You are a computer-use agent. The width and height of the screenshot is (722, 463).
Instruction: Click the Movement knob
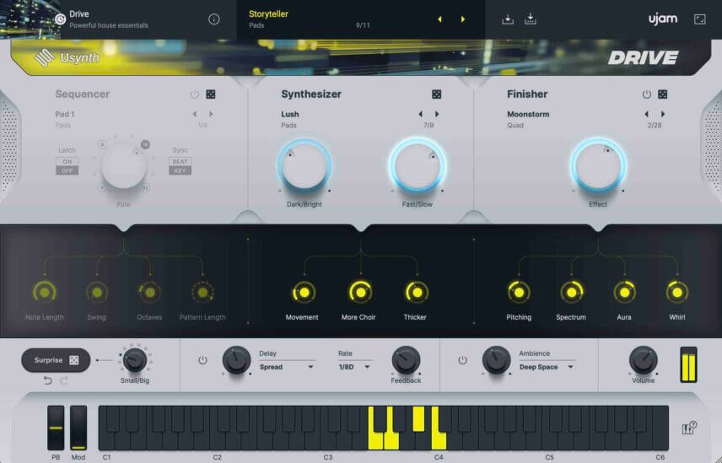pyautogui.click(x=304, y=293)
